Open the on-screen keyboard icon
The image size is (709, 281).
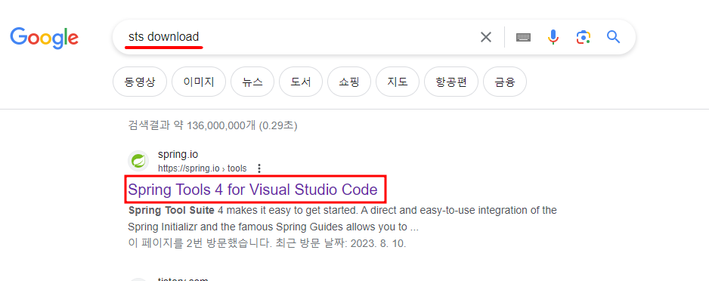[523, 37]
